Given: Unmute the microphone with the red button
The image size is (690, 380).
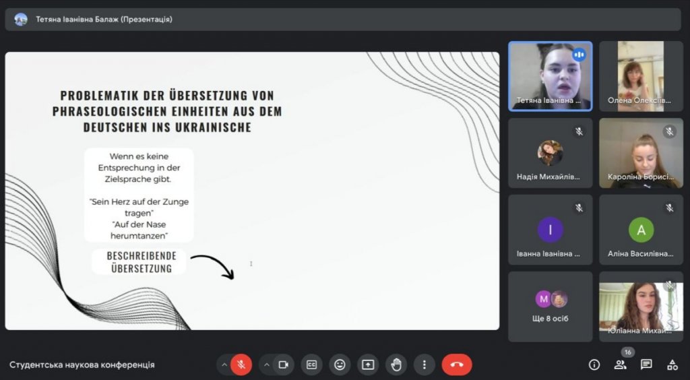Looking at the screenshot, I should coord(241,365).
